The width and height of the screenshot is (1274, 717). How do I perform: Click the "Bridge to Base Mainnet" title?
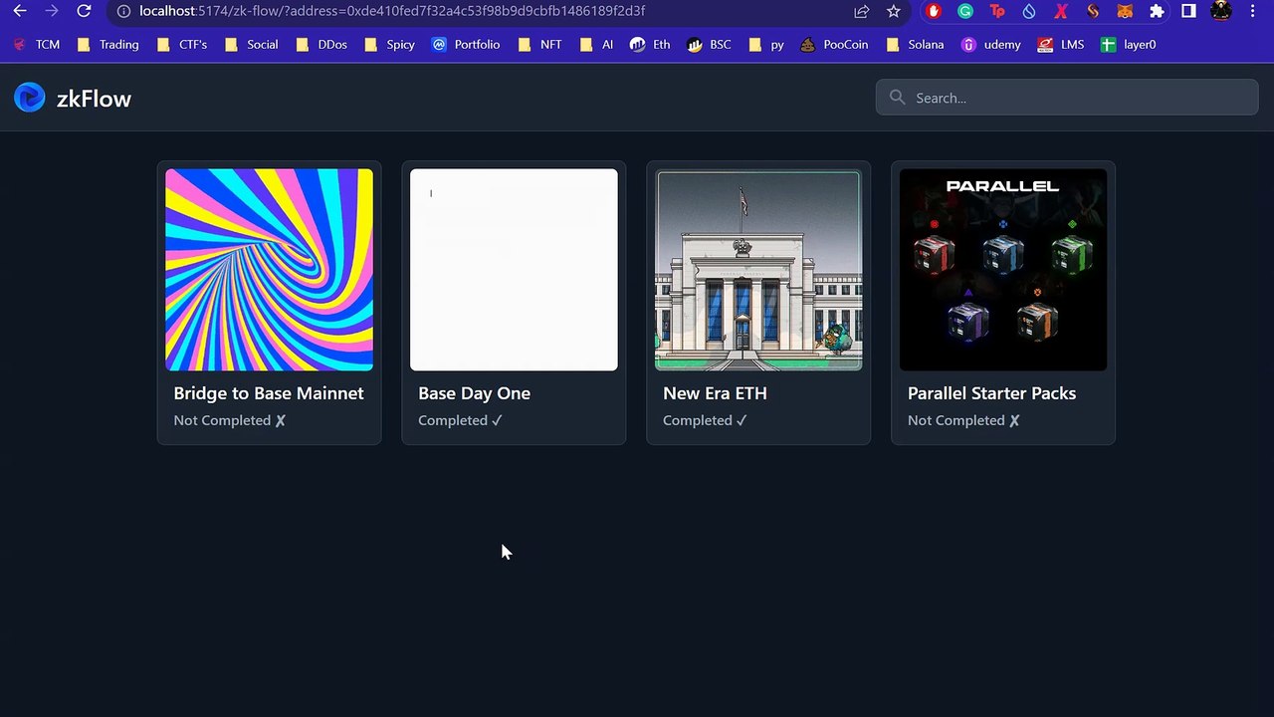point(269,393)
